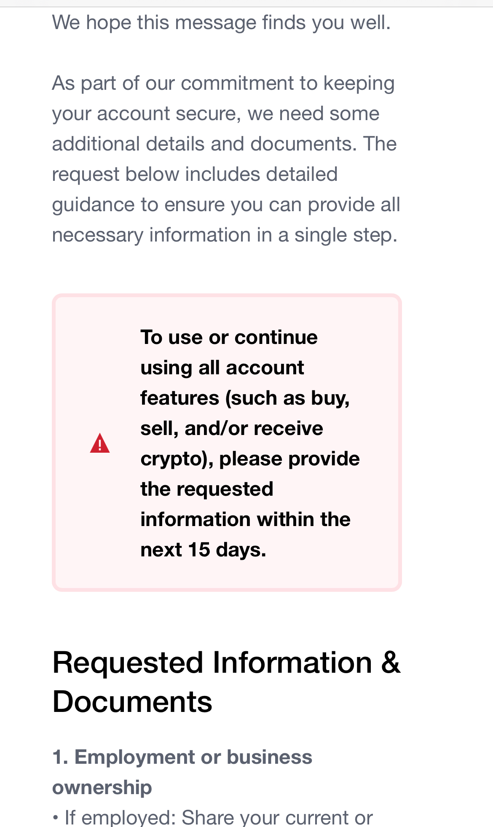
Task: Click the bold line 'the requested'
Action: click(x=207, y=489)
